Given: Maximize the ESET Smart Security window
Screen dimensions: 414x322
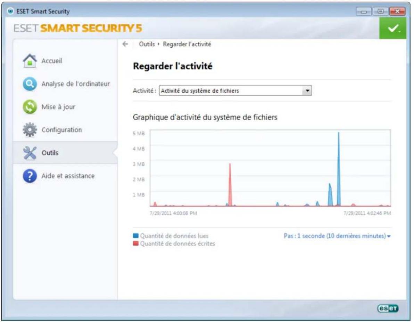Looking at the screenshot, I should coord(380,11).
